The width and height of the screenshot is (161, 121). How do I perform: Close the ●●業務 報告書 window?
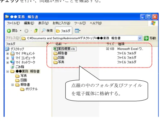[155, 17]
